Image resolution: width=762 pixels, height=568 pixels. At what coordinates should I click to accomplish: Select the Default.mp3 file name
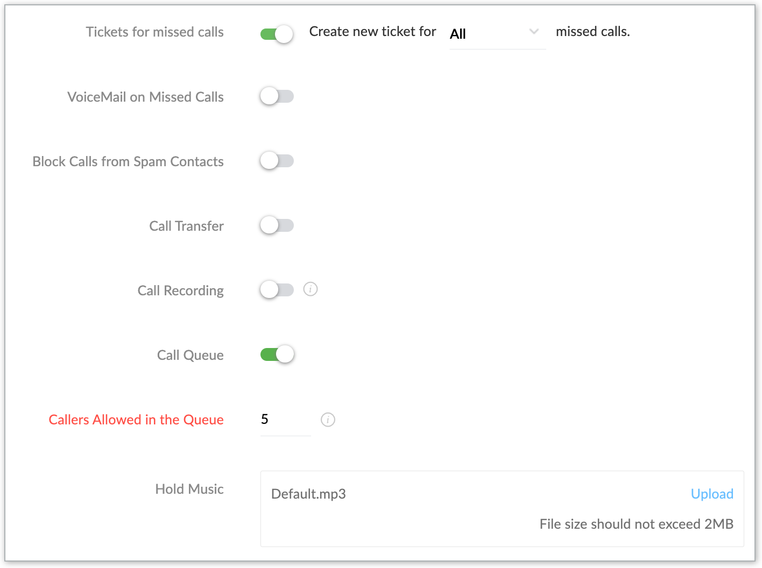(x=308, y=494)
